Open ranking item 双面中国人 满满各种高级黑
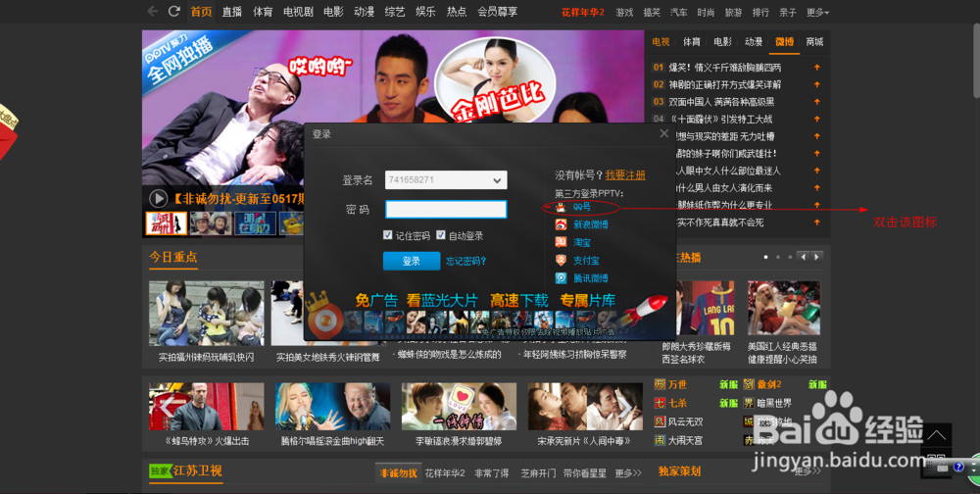This screenshot has width=980, height=494. (x=722, y=101)
